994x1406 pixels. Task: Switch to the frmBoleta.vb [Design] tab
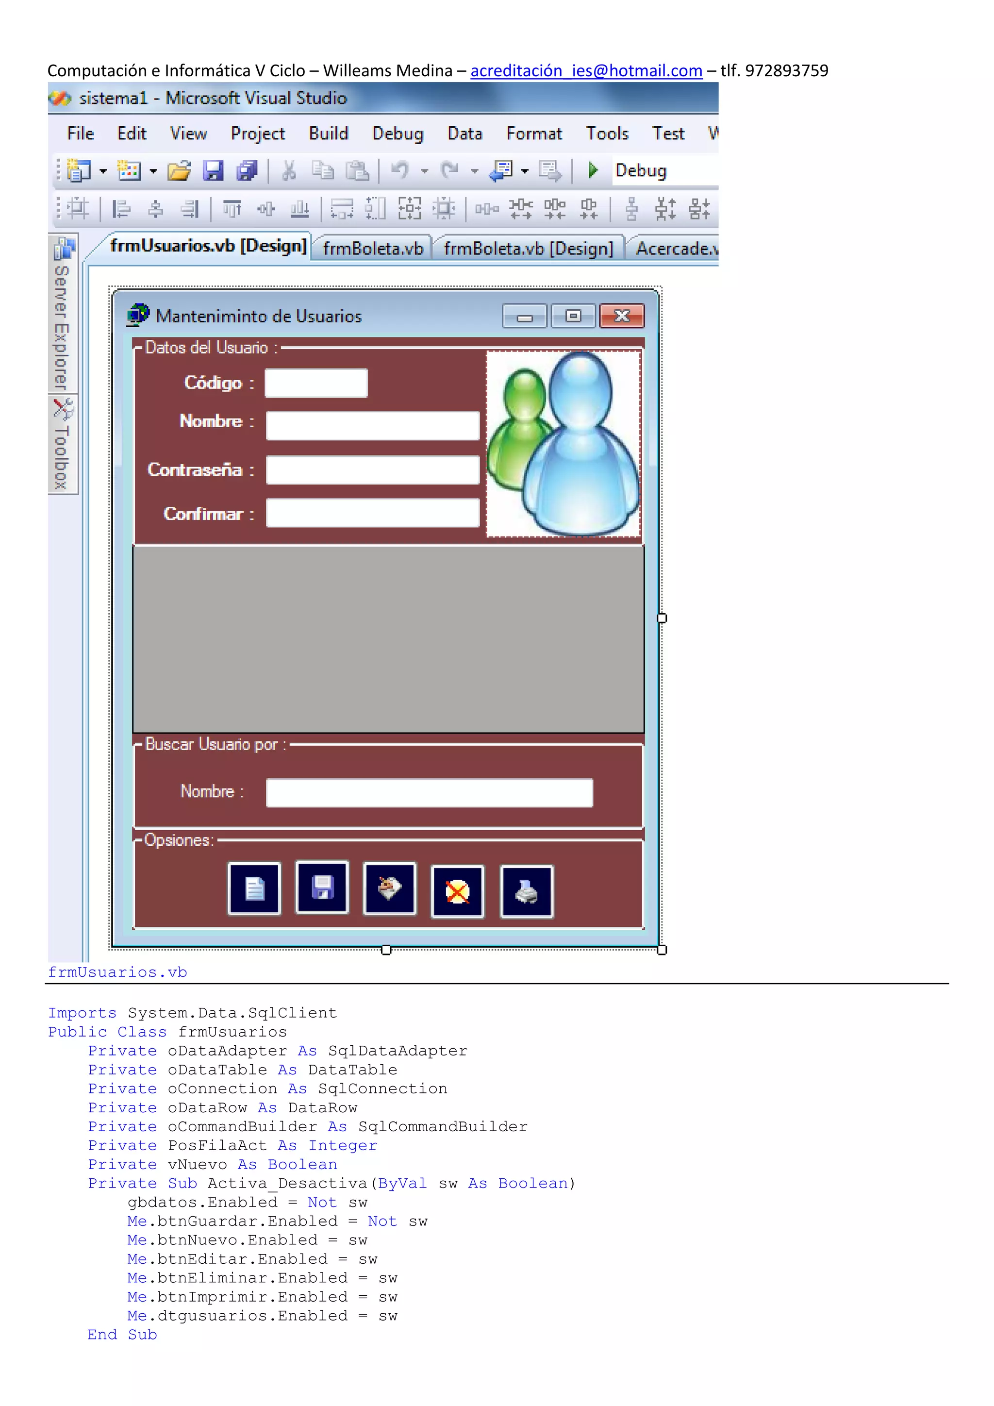528,249
